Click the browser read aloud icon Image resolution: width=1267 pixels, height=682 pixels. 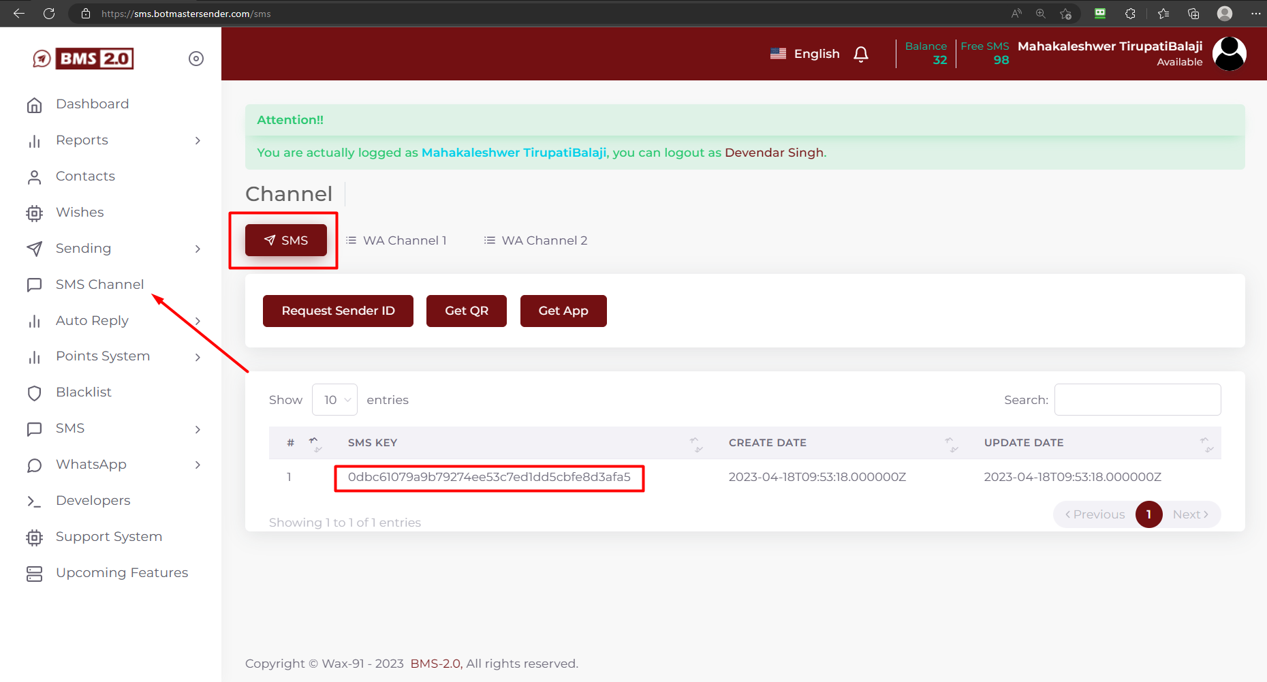[x=1016, y=14]
